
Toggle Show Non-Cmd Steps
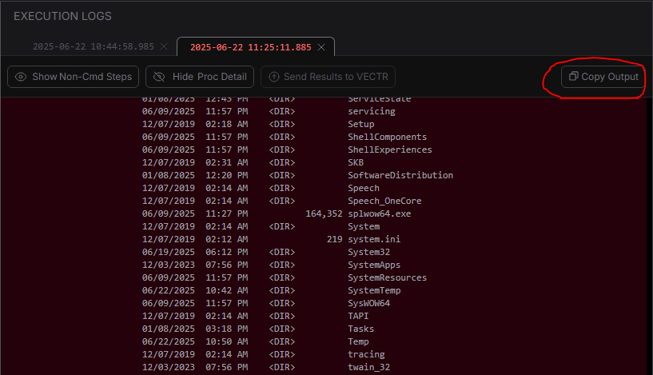coord(74,77)
